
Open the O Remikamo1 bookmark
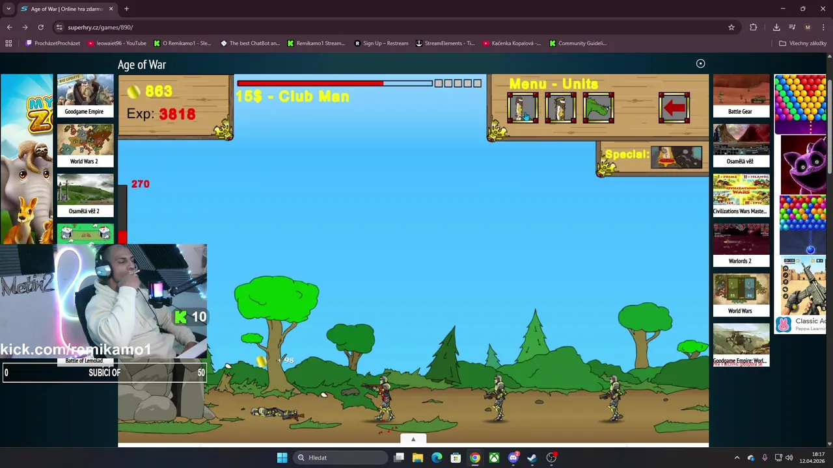point(182,44)
